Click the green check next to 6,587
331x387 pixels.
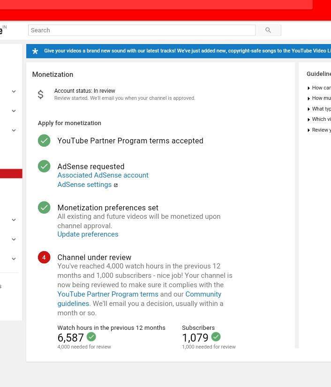pyautogui.click(x=91, y=337)
